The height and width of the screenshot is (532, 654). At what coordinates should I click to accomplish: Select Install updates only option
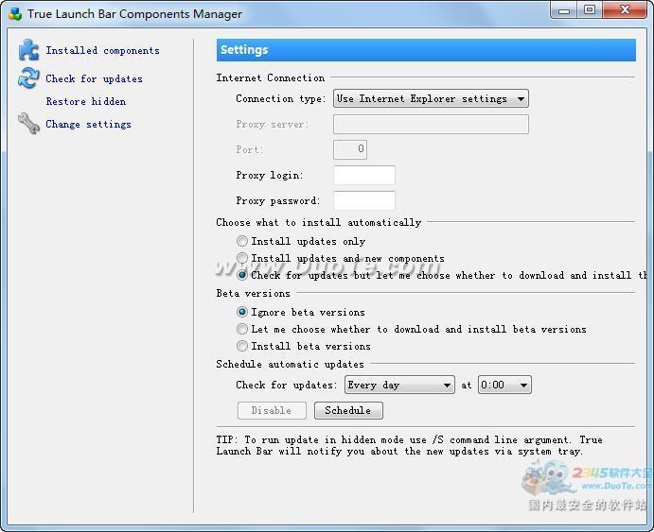(242, 242)
